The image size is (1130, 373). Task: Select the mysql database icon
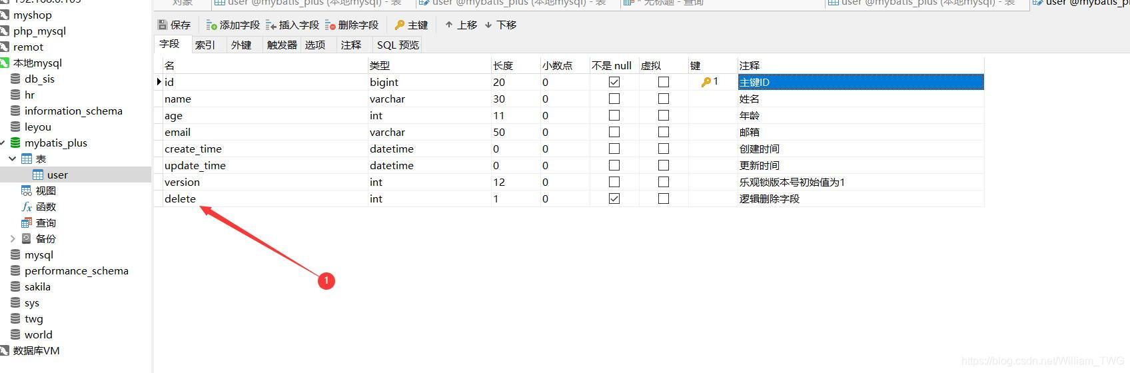(15, 254)
